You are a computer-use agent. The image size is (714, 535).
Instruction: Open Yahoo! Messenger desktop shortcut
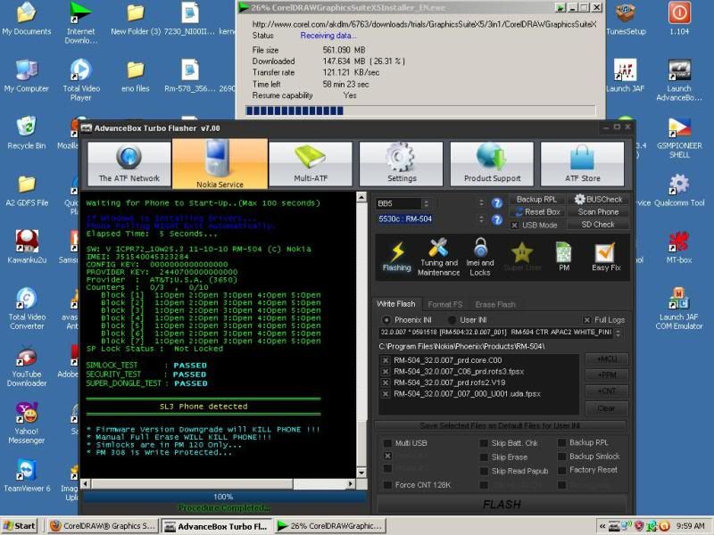click(27, 423)
